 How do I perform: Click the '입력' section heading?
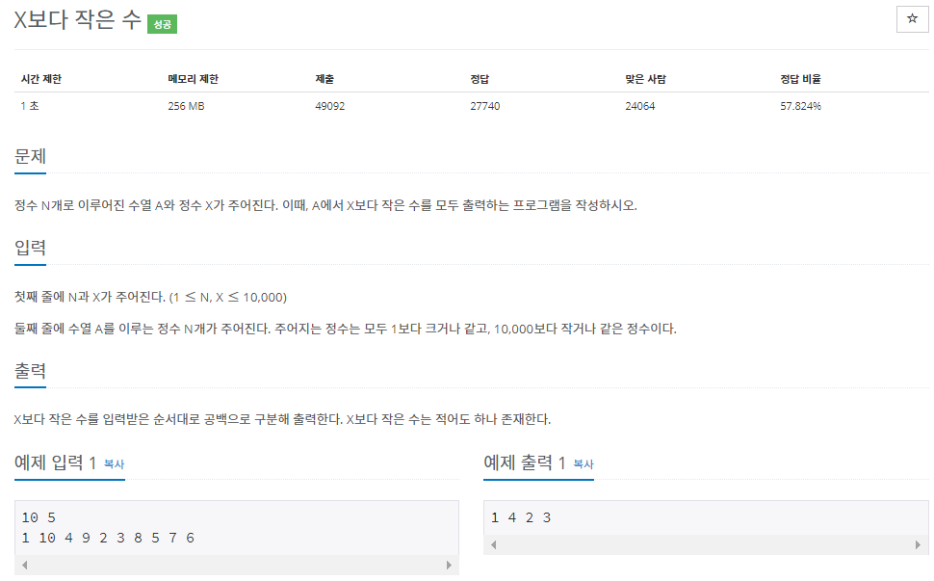click(31, 248)
